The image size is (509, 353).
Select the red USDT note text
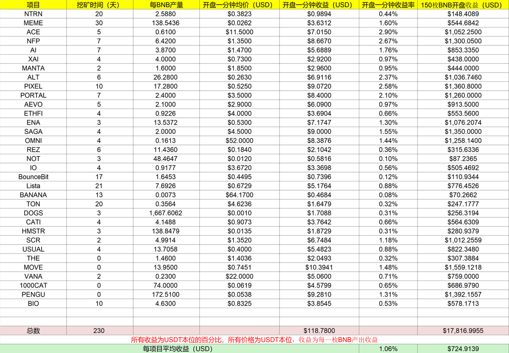[x=255, y=340]
